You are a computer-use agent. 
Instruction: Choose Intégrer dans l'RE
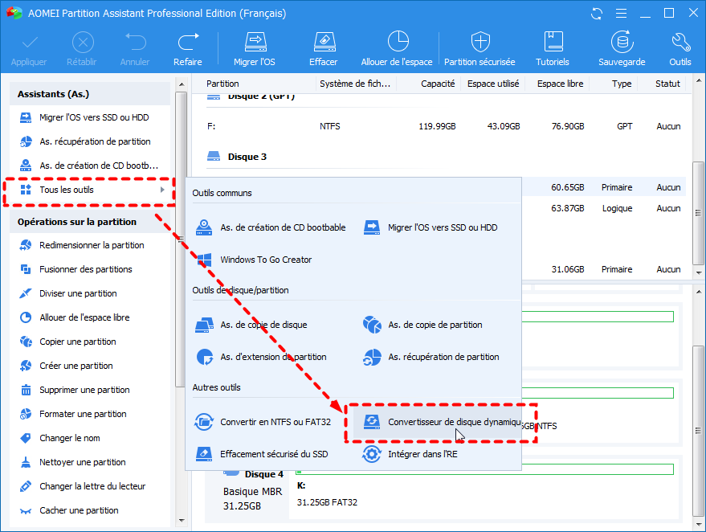pyautogui.click(x=410, y=455)
